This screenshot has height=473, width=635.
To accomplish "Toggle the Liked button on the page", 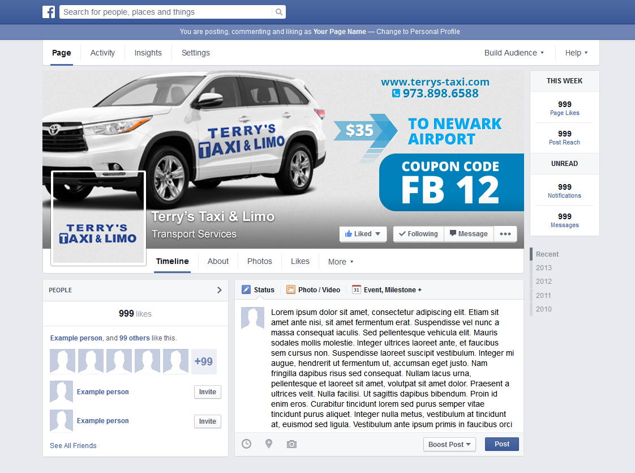I will pos(363,233).
